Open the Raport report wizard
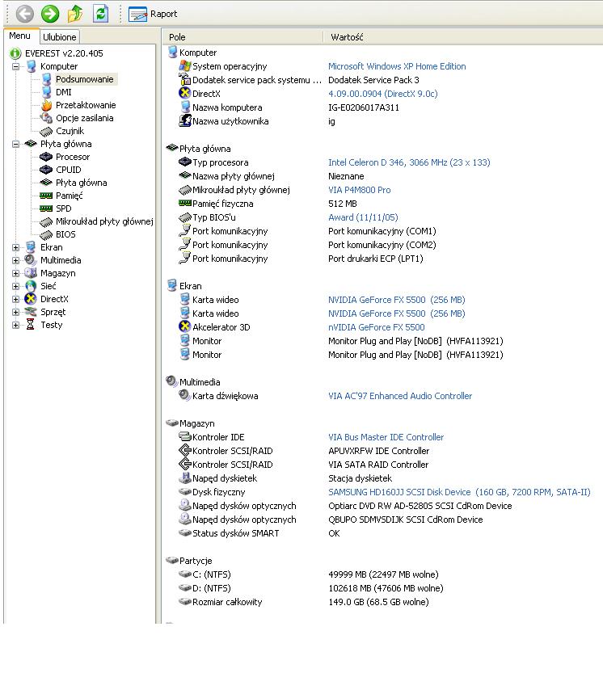Viewport: 603px width, 690px height. [153, 14]
